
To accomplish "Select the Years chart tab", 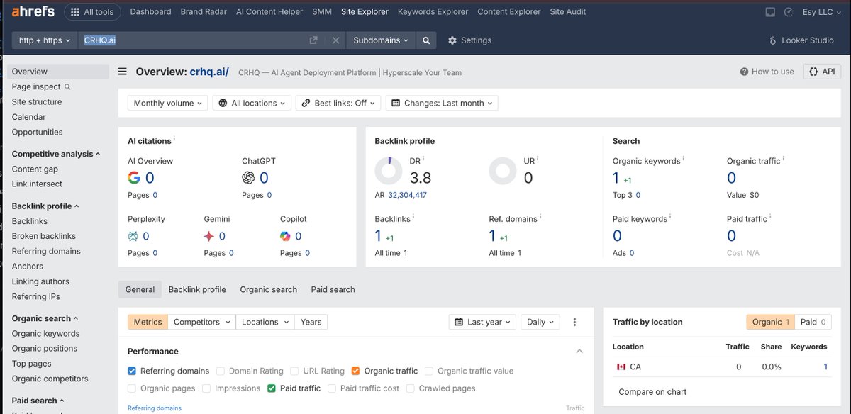I will (x=311, y=322).
